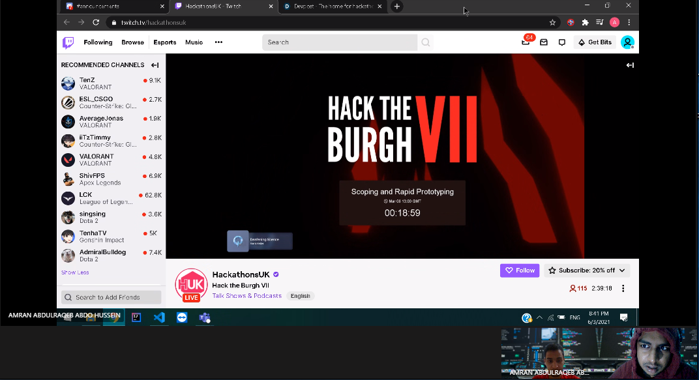
Task: Open the Prime loot notifications icon
Action: click(x=526, y=42)
